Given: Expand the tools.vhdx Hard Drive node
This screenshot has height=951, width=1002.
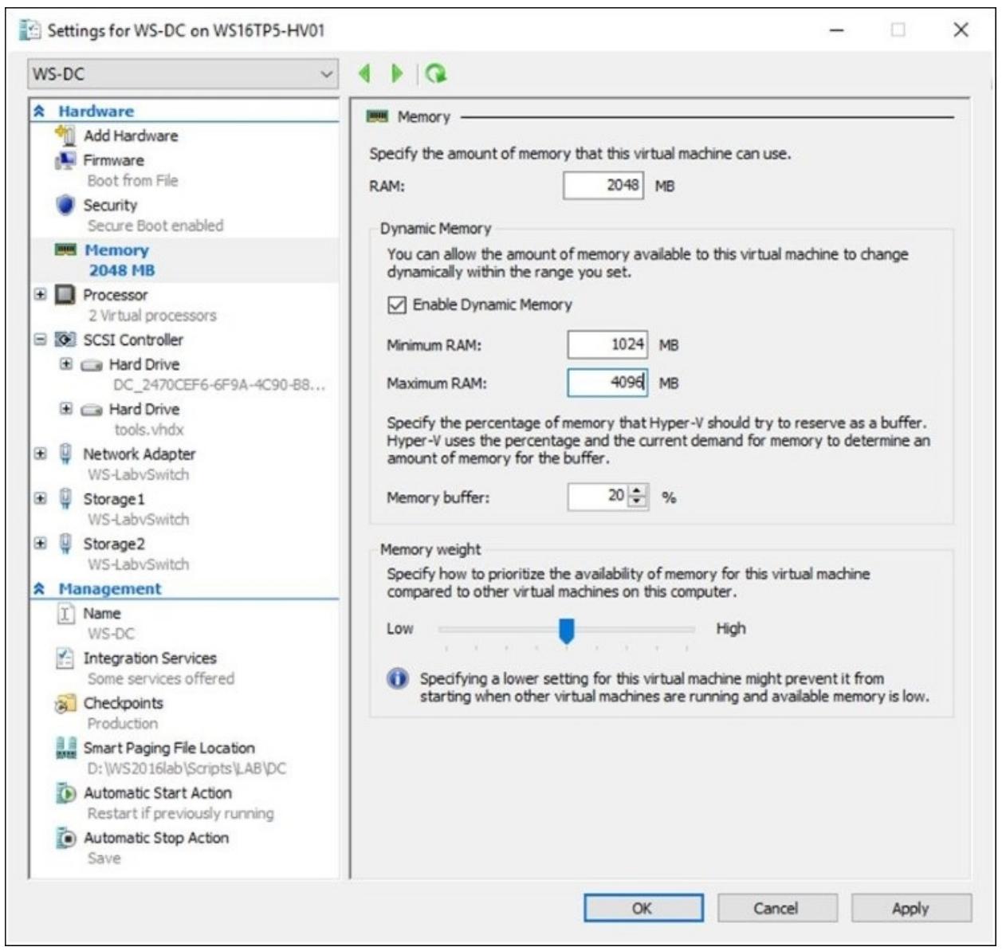Looking at the screenshot, I should point(66,409).
